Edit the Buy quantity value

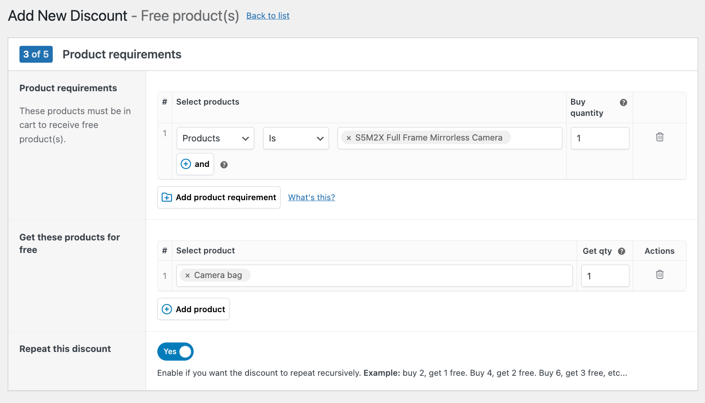tap(600, 138)
